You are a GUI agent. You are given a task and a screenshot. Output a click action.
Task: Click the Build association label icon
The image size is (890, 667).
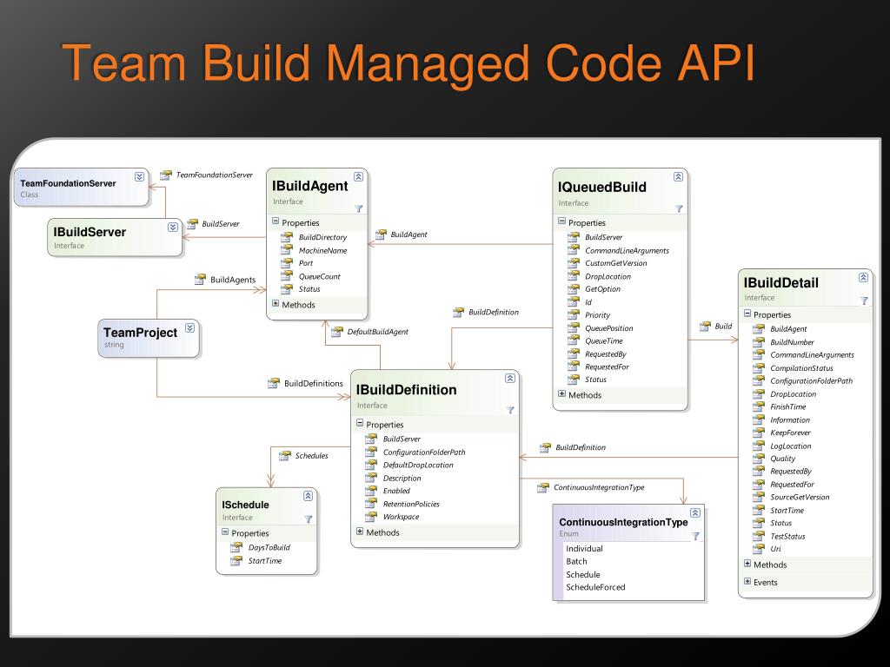[705, 327]
